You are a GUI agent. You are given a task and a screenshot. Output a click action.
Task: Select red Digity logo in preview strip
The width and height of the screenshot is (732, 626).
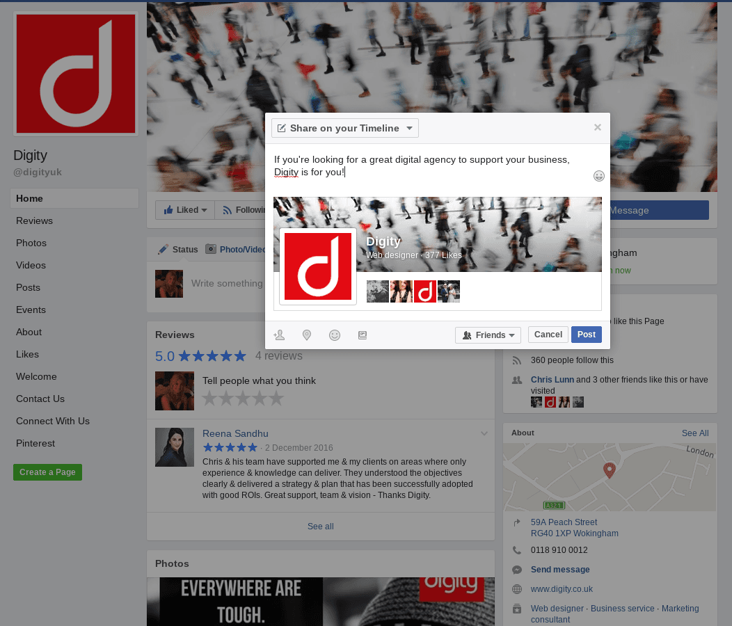click(425, 291)
